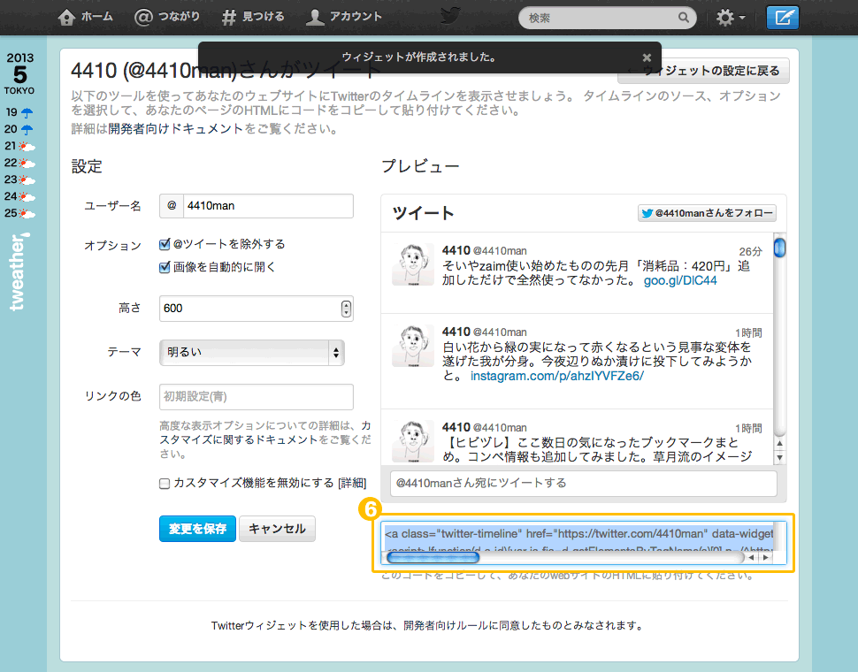The image size is (858, 672).
Task: Open the instagram.com/p/ahzIYVFZe6/ link
Action: click(x=557, y=376)
